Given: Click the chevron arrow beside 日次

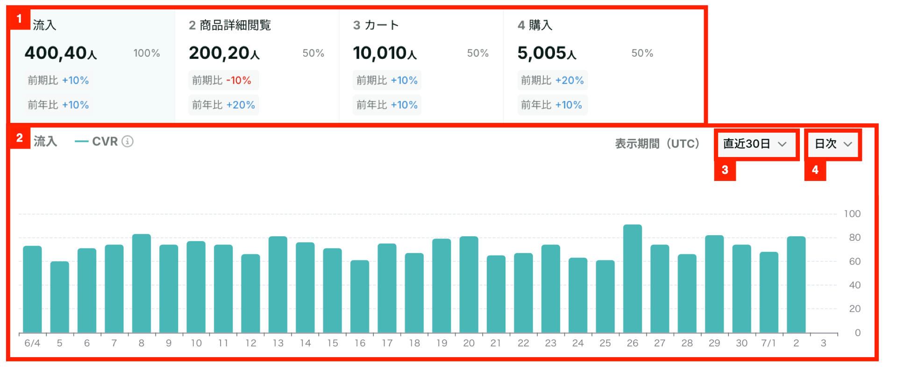Looking at the screenshot, I should (848, 144).
